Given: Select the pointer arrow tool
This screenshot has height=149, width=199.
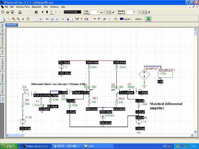Looking at the screenshot, I should (4, 19).
